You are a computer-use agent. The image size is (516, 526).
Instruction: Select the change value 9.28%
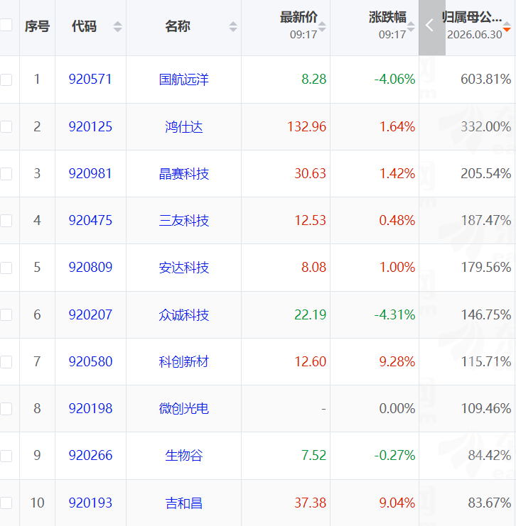(x=397, y=361)
